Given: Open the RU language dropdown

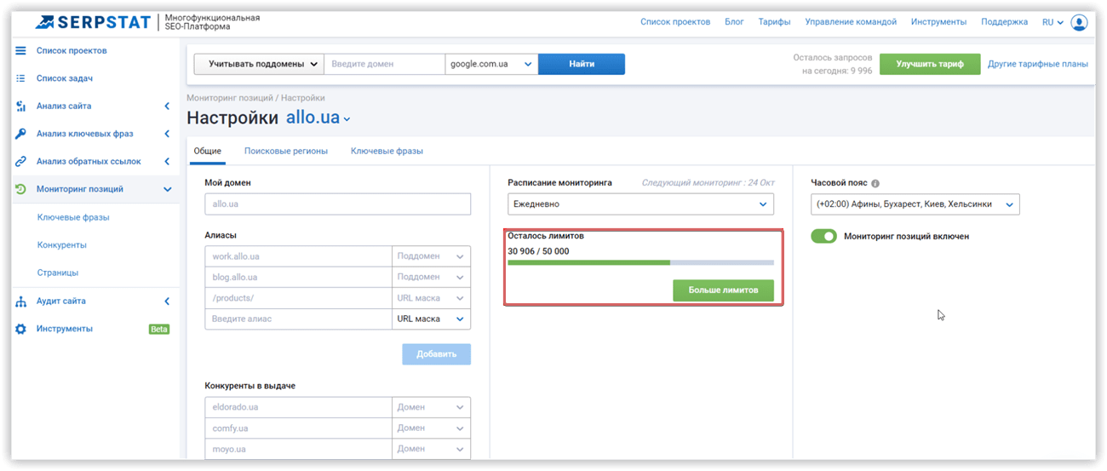Looking at the screenshot, I should pos(1053,22).
